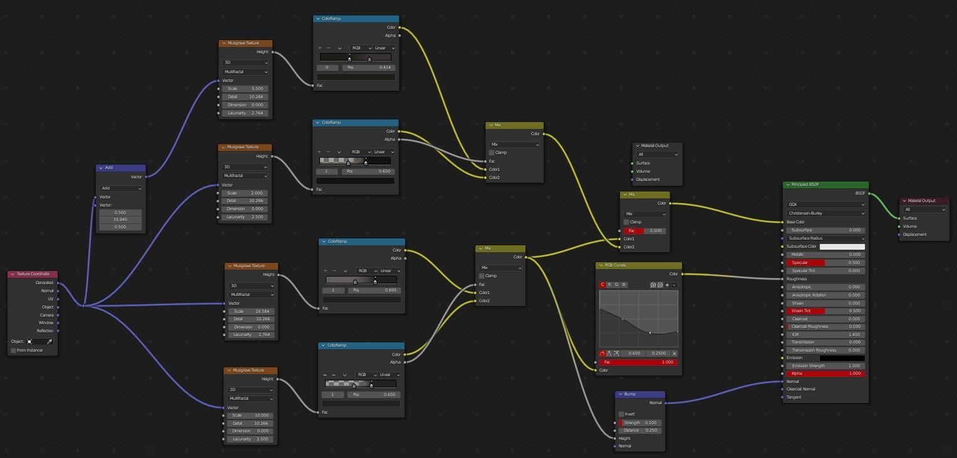The width and height of the screenshot is (957, 458).
Task: Click the UV output socket of Texture Coordinate
Action: (58, 299)
